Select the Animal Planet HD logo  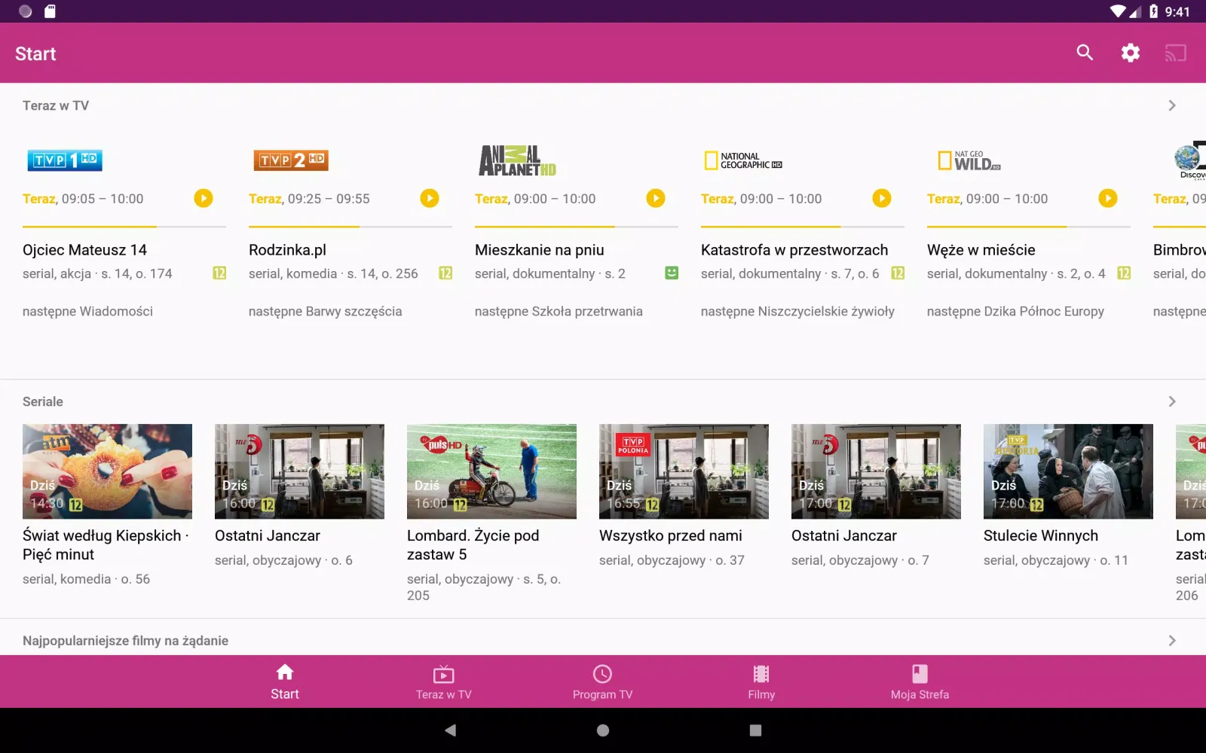[517, 160]
